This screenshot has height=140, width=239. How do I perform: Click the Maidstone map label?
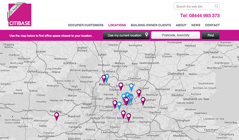click(180, 135)
